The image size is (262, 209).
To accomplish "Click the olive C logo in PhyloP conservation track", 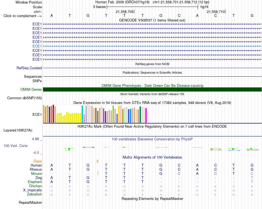I will 216,149.
